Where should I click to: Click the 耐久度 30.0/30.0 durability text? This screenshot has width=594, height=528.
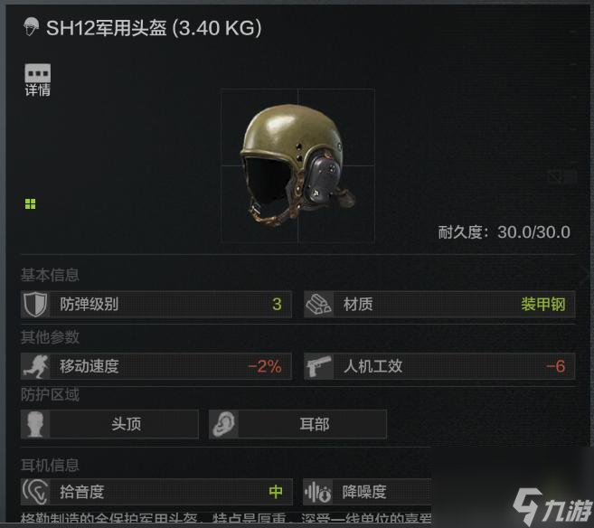point(504,232)
